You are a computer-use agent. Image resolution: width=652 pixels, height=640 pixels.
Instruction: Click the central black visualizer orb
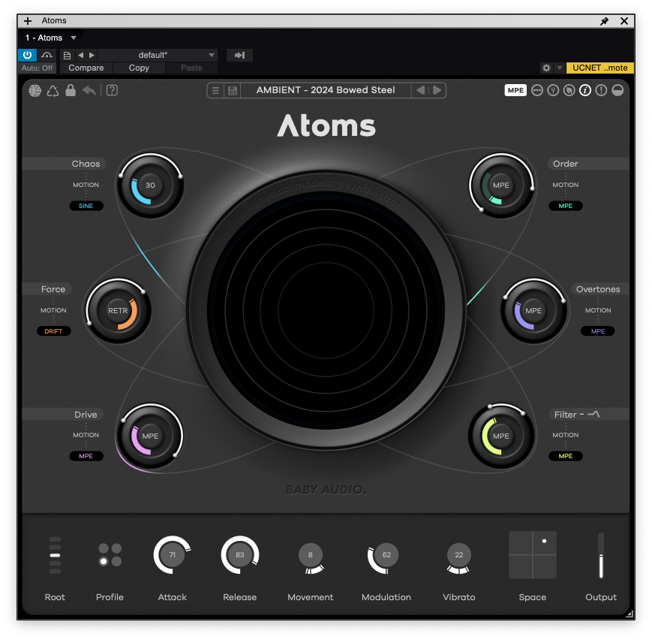(326, 310)
